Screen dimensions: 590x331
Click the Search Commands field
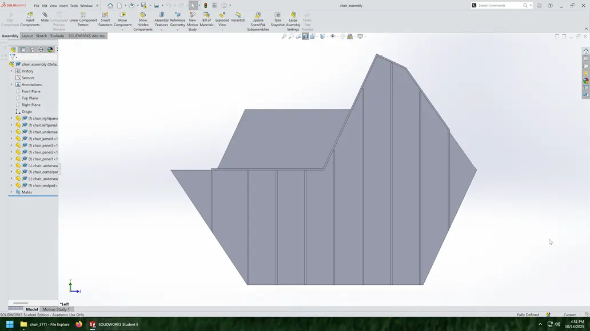tap(497, 5)
